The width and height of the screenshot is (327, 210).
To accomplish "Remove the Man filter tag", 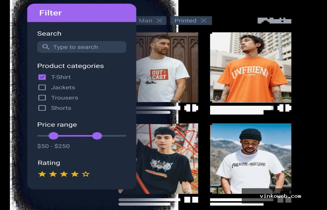I will point(159,20).
